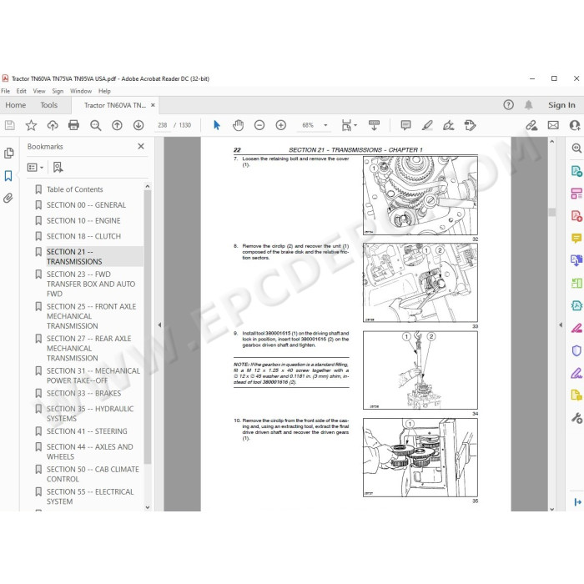
Task: Close the Bookmarks panel
Action: tap(141, 146)
